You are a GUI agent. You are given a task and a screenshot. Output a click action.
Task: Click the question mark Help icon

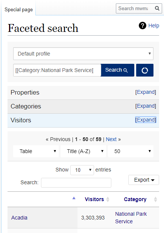pyautogui.click(x=143, y=26)
